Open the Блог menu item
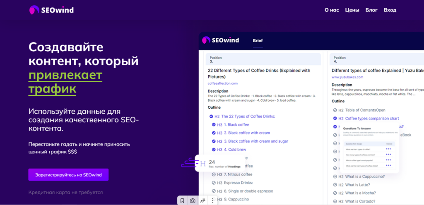The height and width of the screenshot is (205, 424). [371, 10]
